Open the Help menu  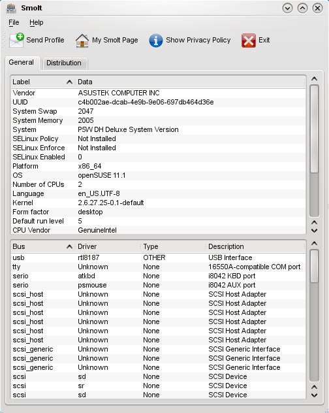pos(37,22)
